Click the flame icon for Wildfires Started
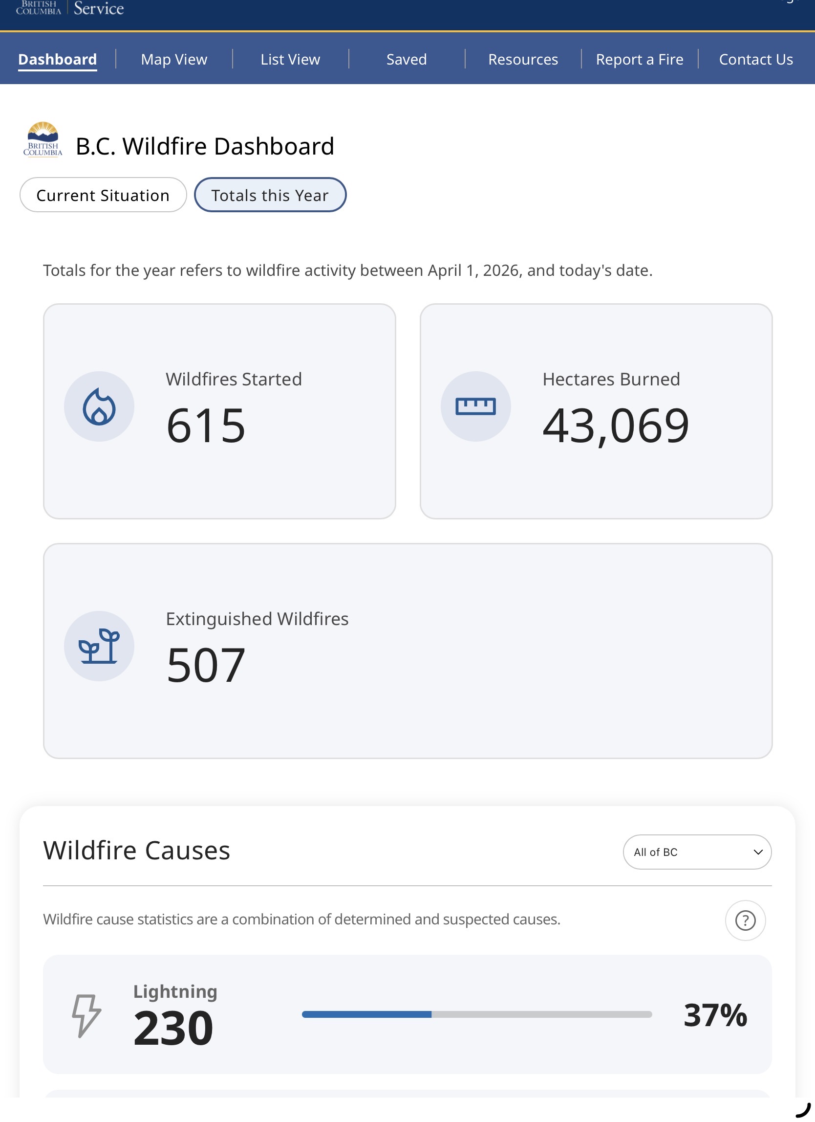Viewport: 815px width, 1122px height. click(x=99, y=406)
